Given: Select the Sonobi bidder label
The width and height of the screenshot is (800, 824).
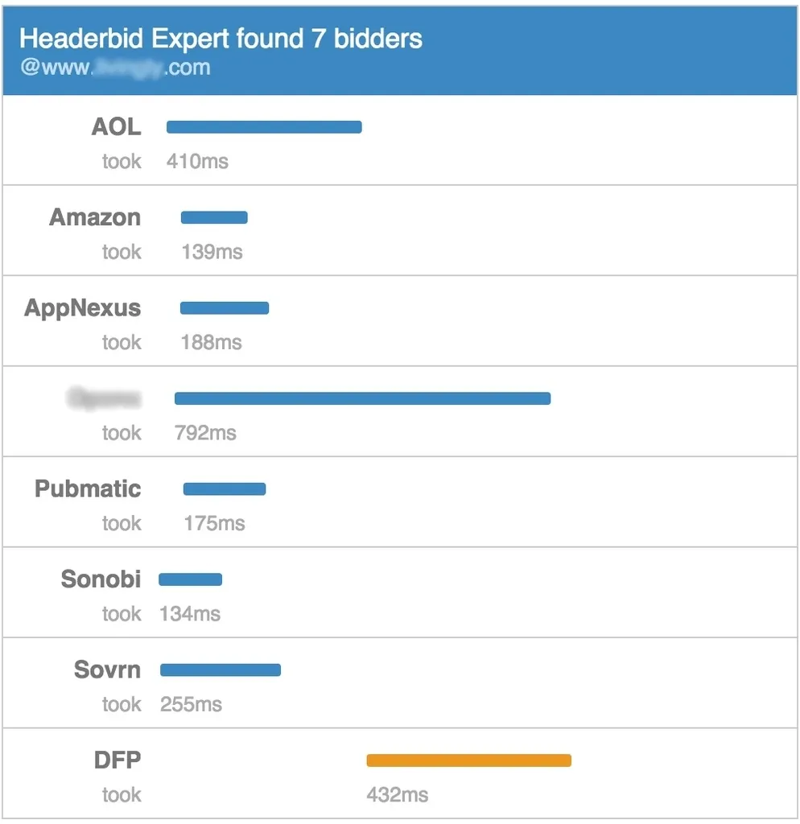Looking at the screenshot, I should (x=101, y=579).
